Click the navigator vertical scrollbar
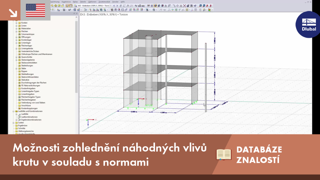This screenshot has height=180, width=320. (x=76, y=57)
